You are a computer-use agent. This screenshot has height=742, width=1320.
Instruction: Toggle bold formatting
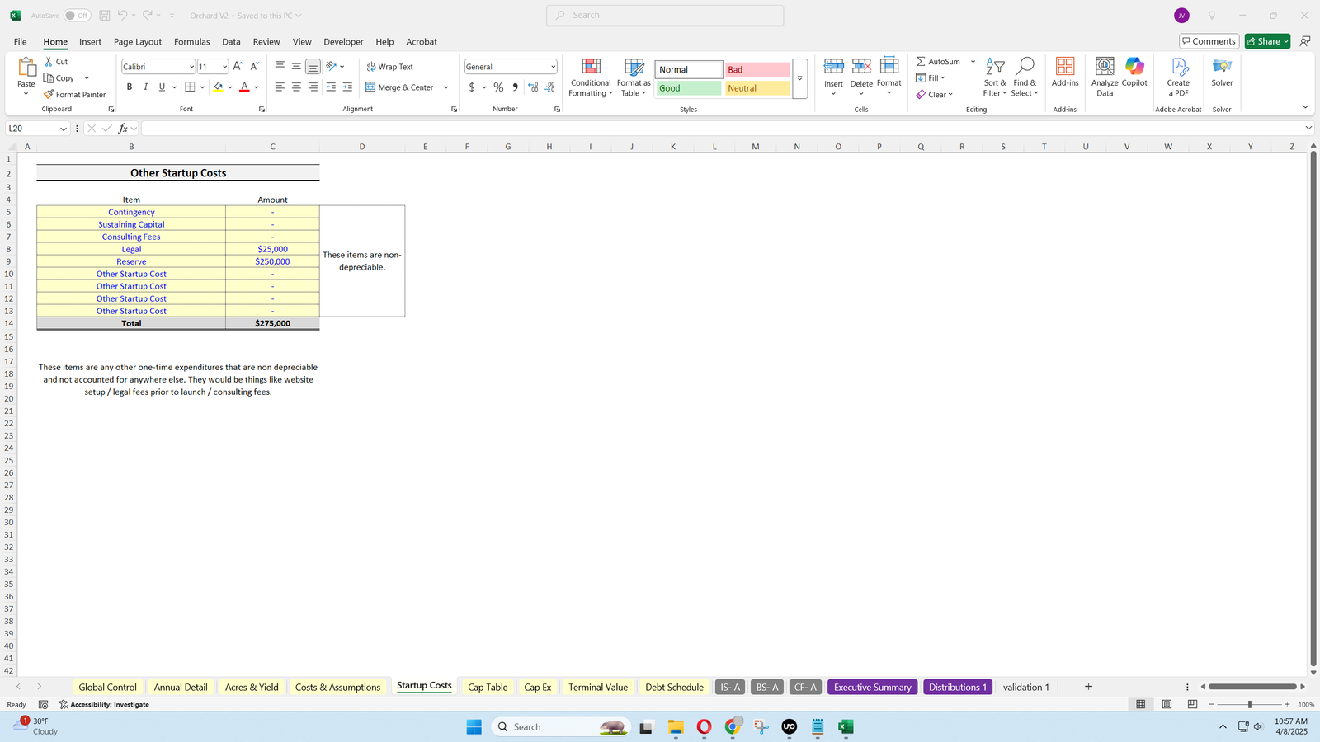(x=130, y=87)
